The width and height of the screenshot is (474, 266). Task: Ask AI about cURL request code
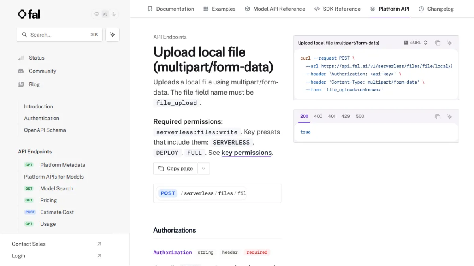coord(450,43)
